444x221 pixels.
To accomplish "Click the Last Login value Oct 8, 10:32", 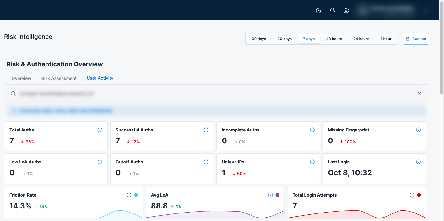I will tap(350, 172).
